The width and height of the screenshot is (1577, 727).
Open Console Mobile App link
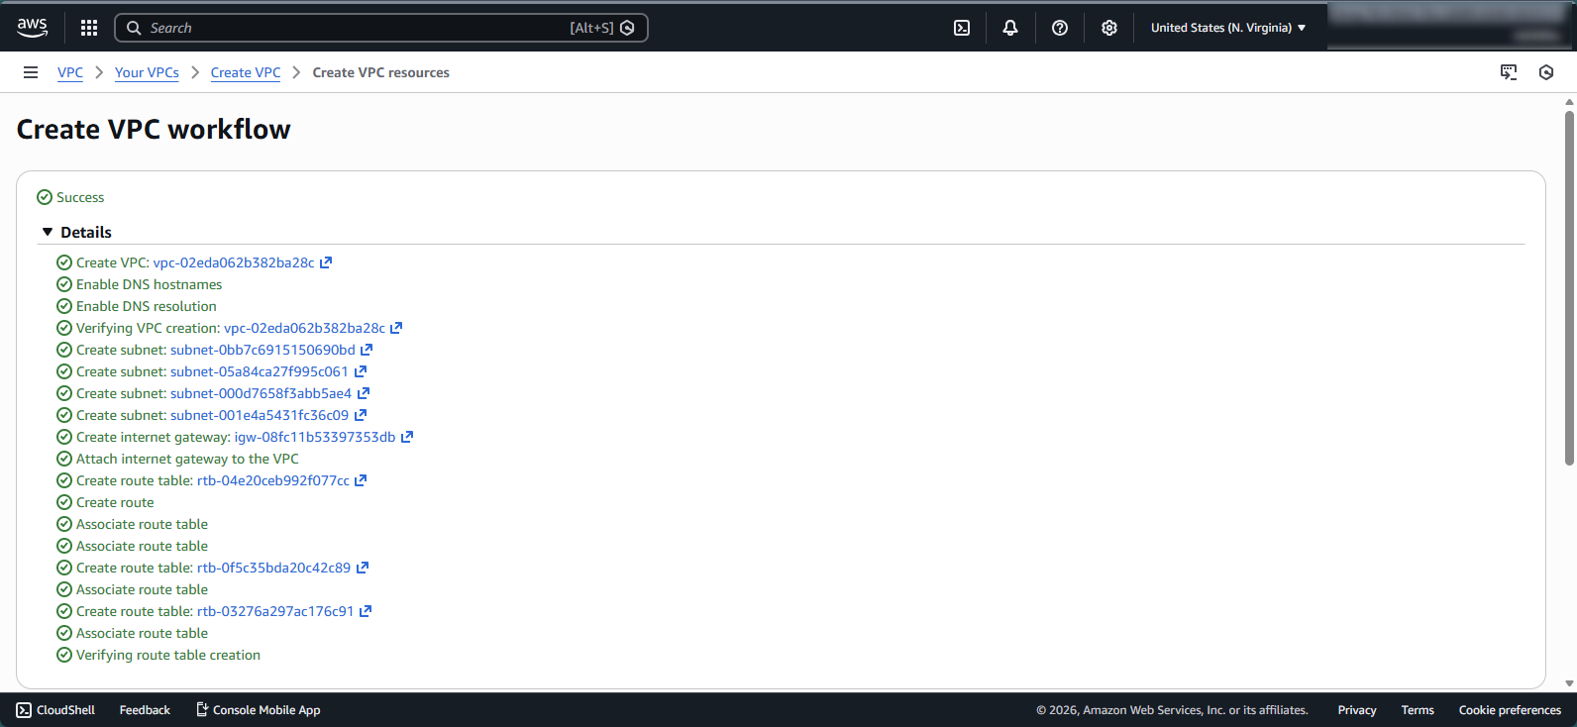pyautogui.click(x=258, y=710)
